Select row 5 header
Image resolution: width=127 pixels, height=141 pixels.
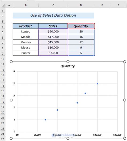click(x=3, y=32)
